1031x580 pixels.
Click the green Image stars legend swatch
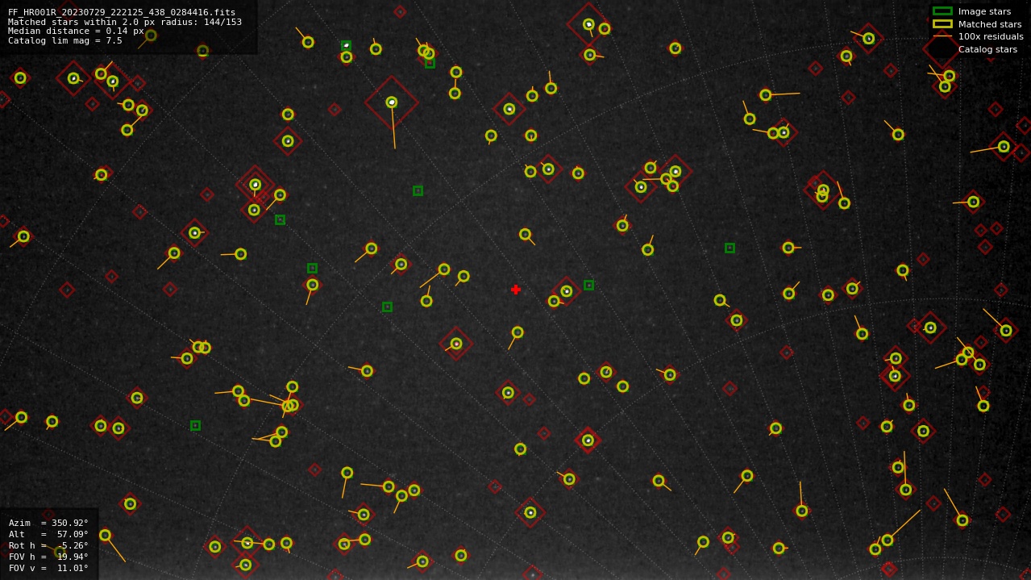pyautogui.click(x=942, y=11)
